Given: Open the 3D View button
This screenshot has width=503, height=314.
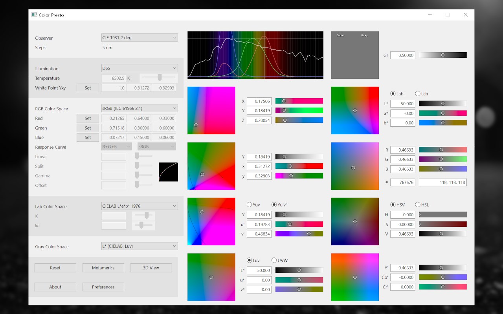Looking at the screenshot, I should tap(151, 268).
